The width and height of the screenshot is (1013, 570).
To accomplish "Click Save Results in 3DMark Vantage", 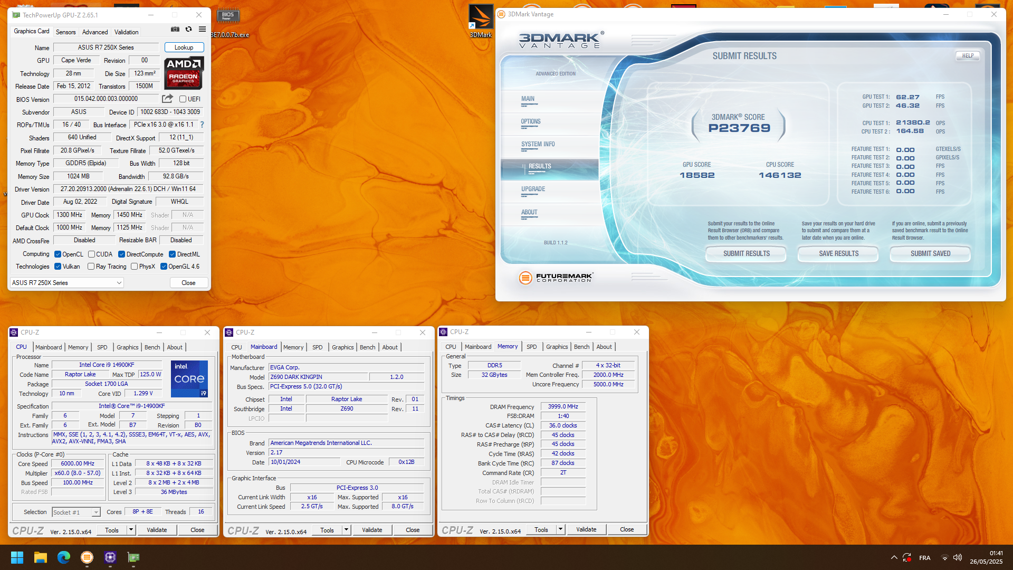I will 838,254.
